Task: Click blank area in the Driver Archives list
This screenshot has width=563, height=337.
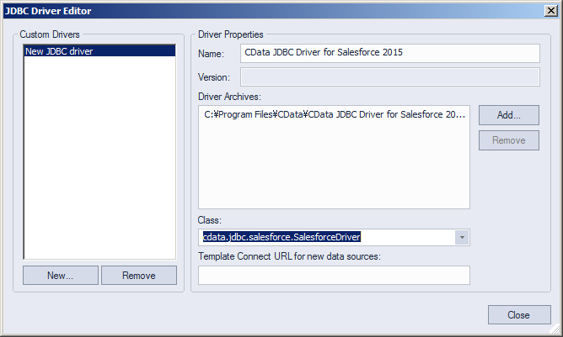Action: 334,168
